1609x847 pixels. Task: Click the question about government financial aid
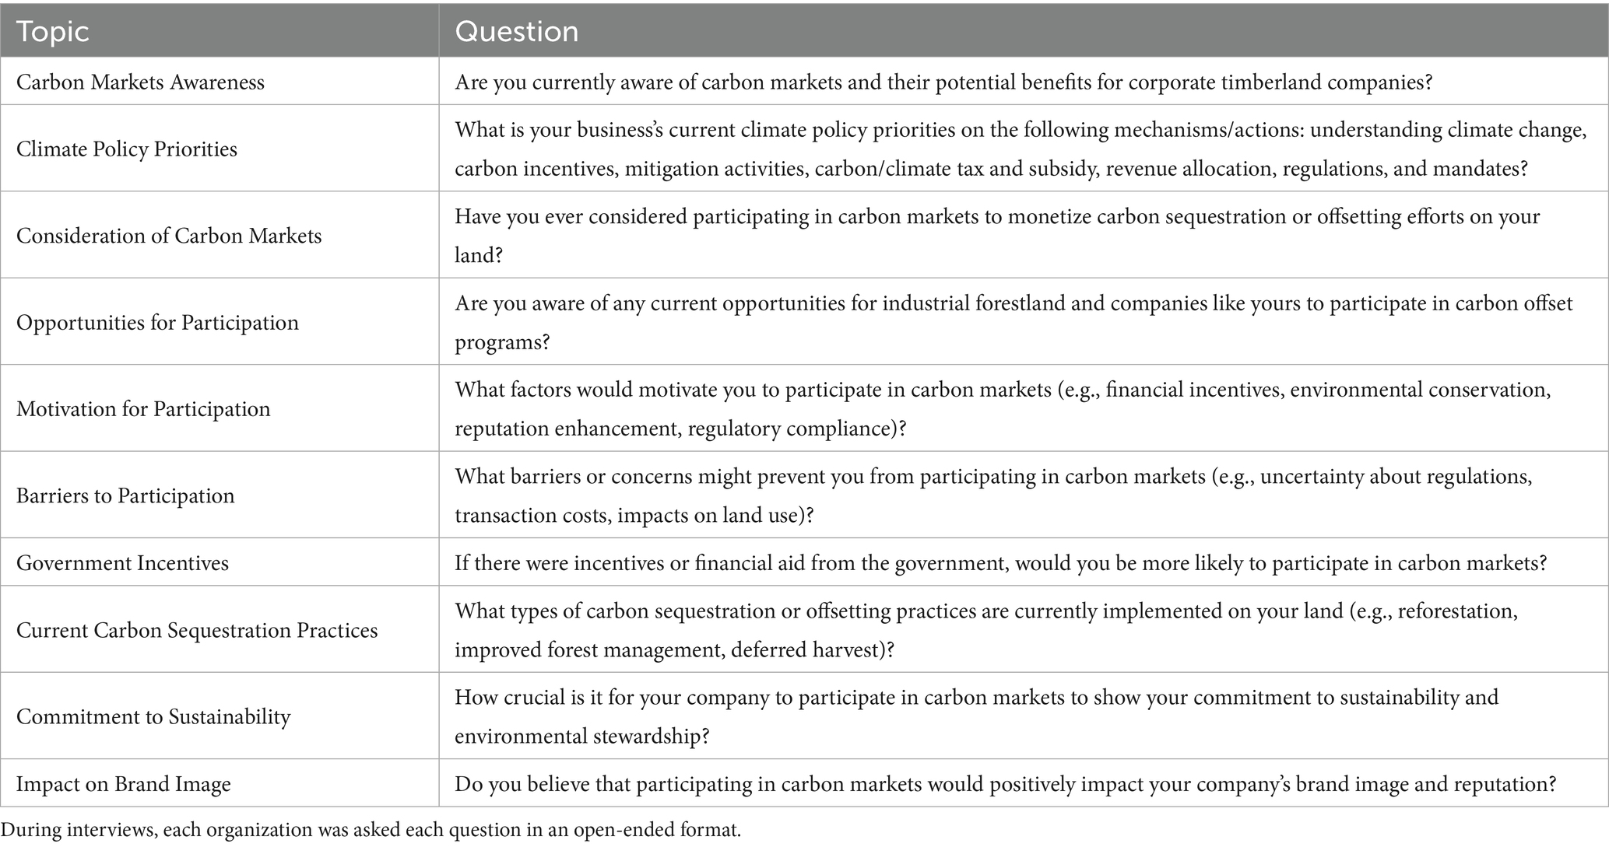pos(1000,562)
